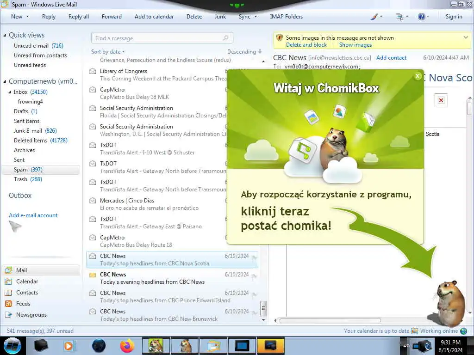This screenshot has width=474, height=355.
Task: Open the Windows Start button
Action: coord(12,346)
